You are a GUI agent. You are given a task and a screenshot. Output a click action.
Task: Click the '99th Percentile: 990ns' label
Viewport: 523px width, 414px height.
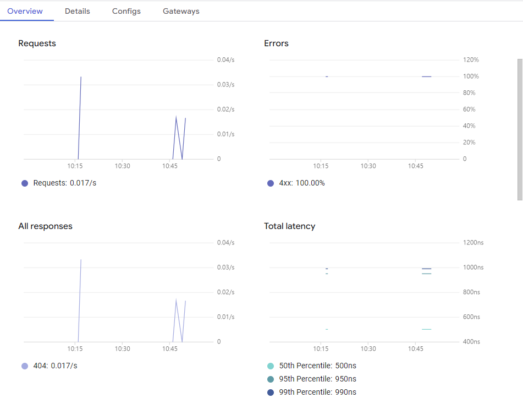(x=317, y=393)
